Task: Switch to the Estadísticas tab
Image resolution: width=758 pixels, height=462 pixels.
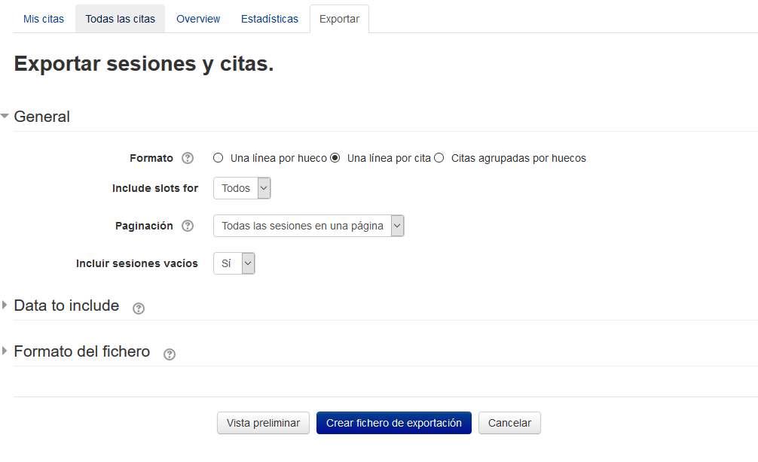Action: pos(270,19)
